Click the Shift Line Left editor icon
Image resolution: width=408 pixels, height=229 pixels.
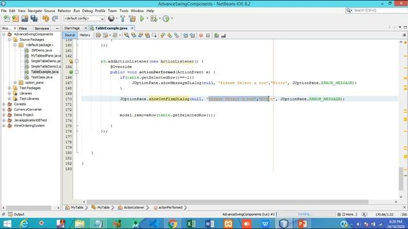click(x=186, y=36)
